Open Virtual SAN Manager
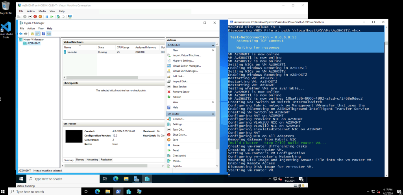 pyautogui.click(x=185, y=71)
